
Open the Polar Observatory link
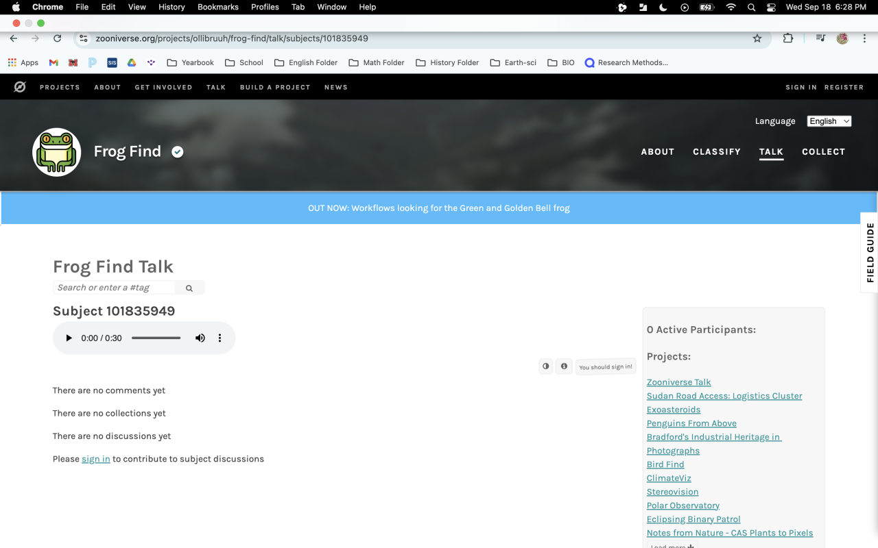coord(683,506)
